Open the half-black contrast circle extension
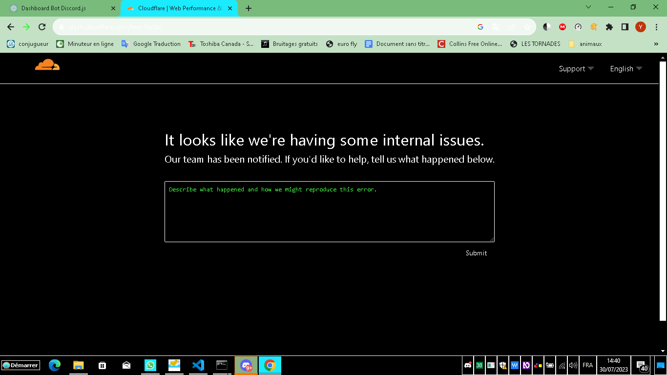 click(547, 27)
